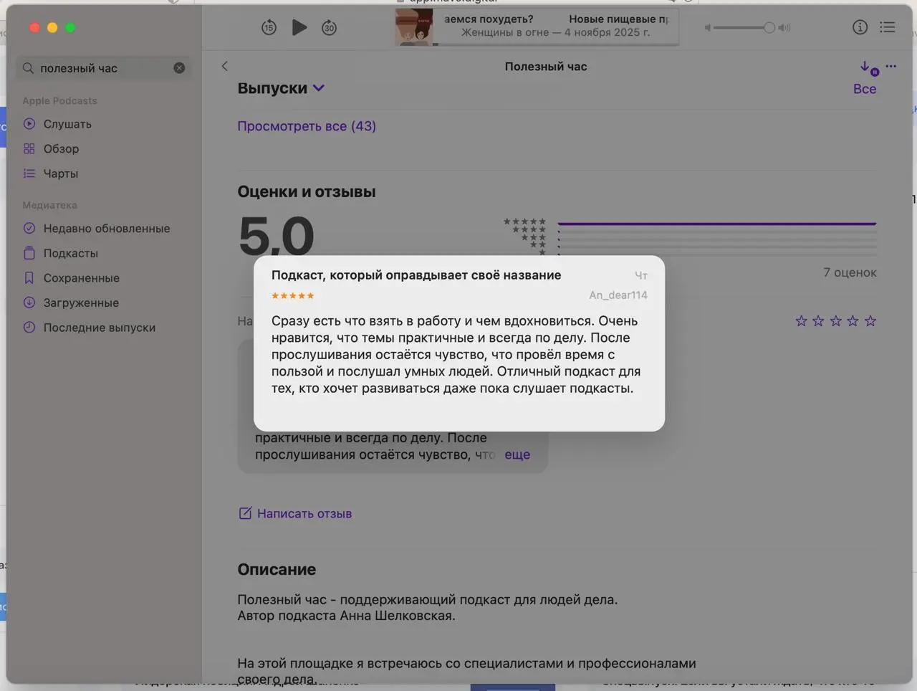
Task: Click the line Автор подкаста Анна Шелковская
Action: [346, 616]
